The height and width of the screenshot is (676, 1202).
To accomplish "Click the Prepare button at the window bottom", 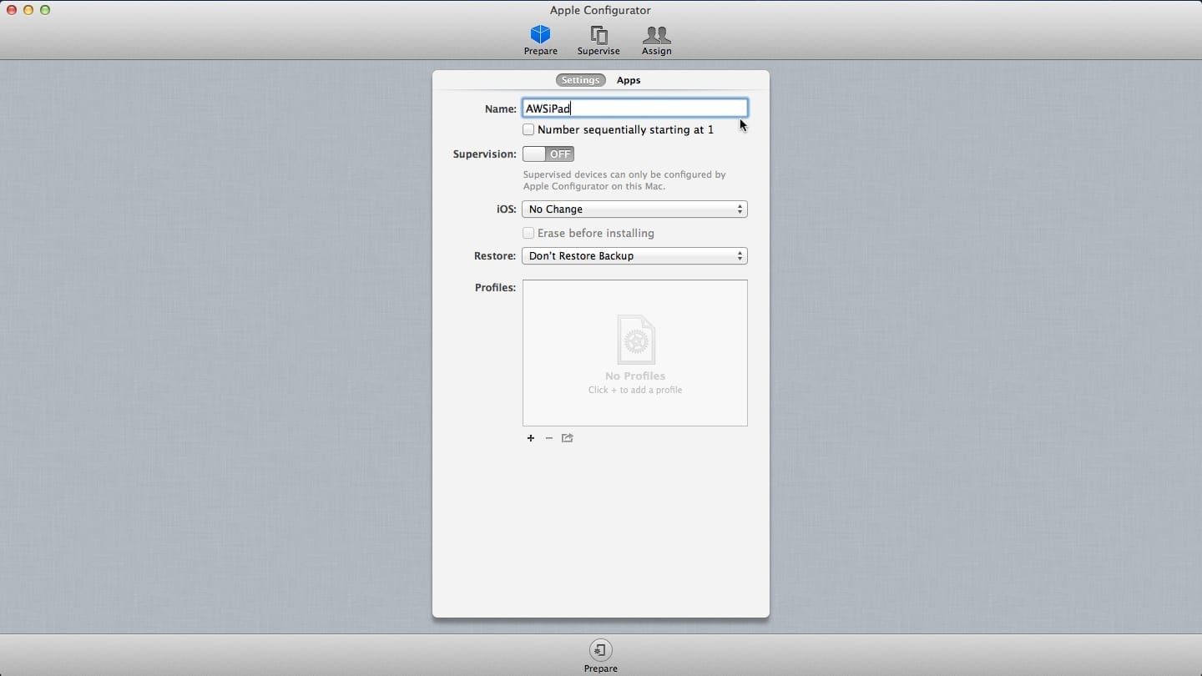I will [600, 656].
